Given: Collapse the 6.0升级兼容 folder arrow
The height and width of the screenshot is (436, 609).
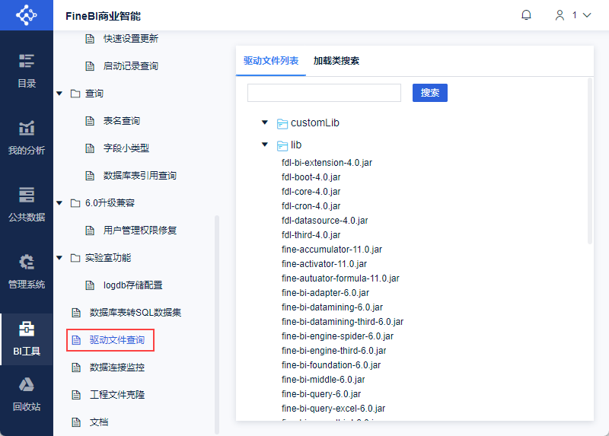Looking at the screenshot, I should tap(59, 203).
